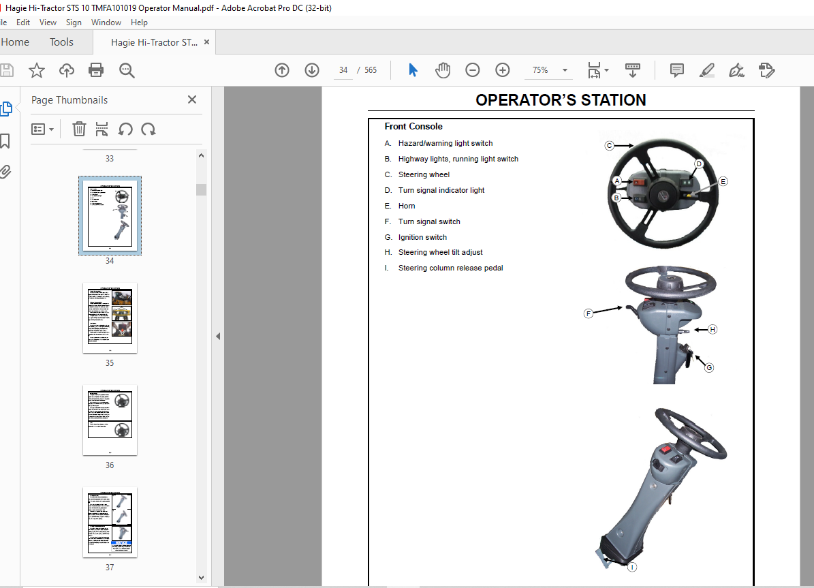Open the fit page options tool
The height and width of the screenshot is (588, 814).
click(x=597, y=70)
